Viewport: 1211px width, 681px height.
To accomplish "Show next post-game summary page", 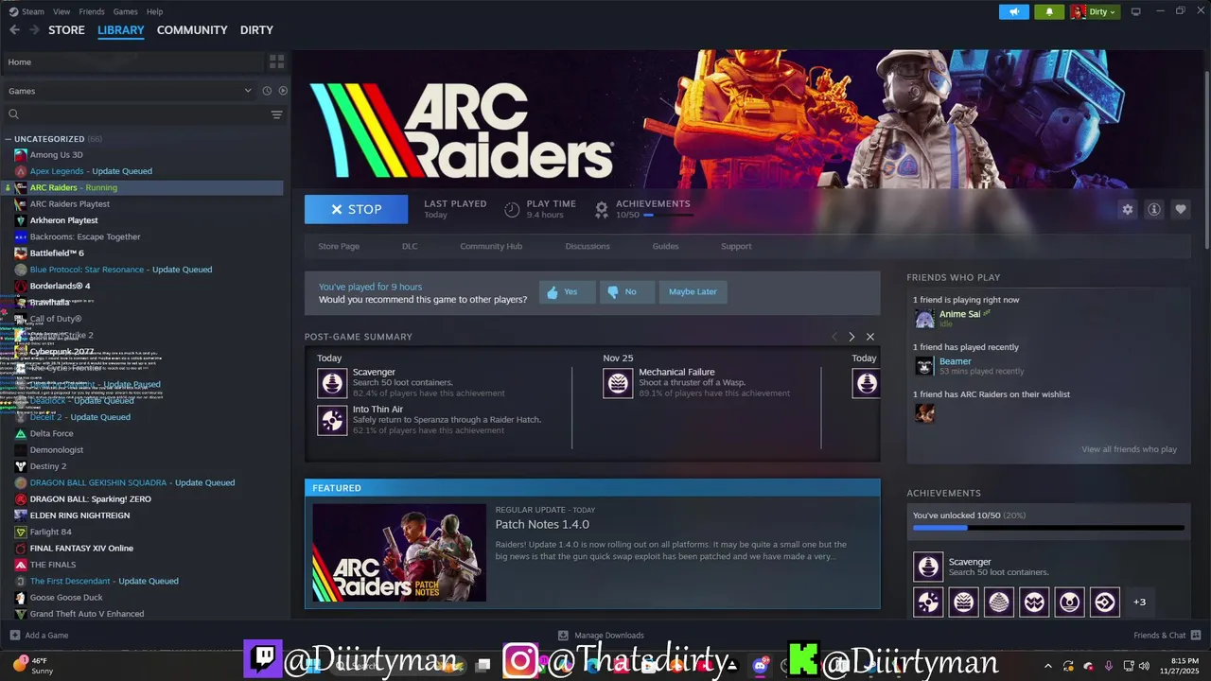I will click(x=851, y=337).
